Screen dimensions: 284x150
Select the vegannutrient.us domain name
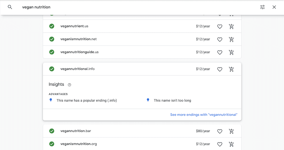tap(74, 26)
